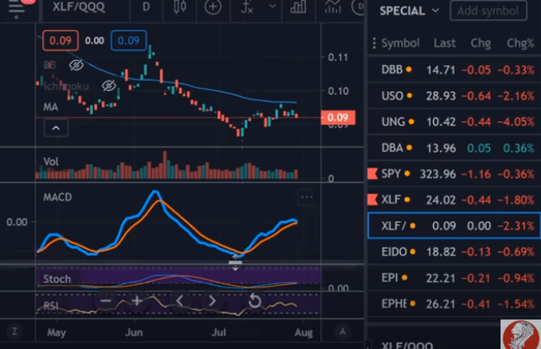Sort watchlist by Symbol column
Image resolution: width=541 pixels, height=349 pixels.
click(x=400, y=43)
